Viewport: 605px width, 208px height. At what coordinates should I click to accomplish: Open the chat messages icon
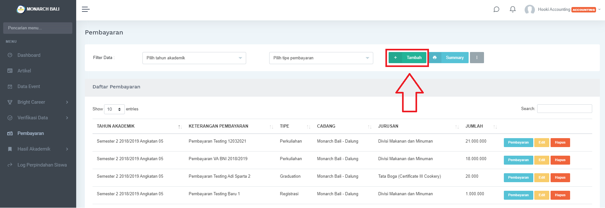click(x=496, y=9)
